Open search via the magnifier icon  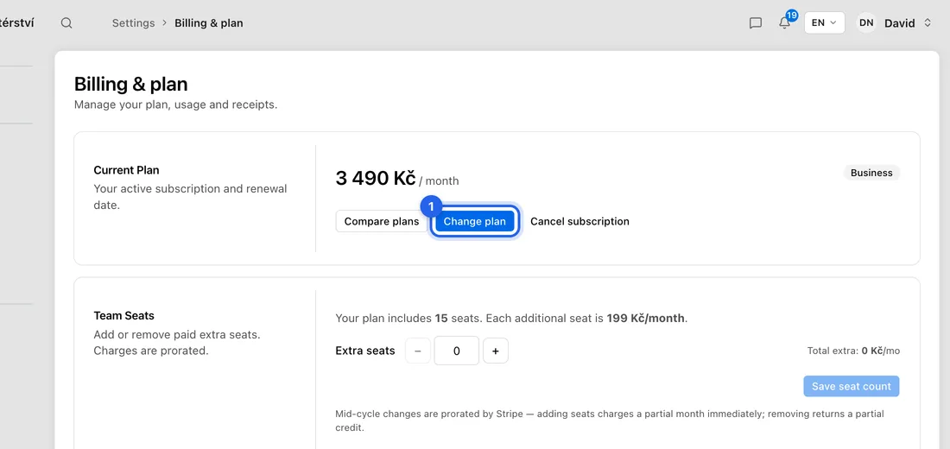66,23
